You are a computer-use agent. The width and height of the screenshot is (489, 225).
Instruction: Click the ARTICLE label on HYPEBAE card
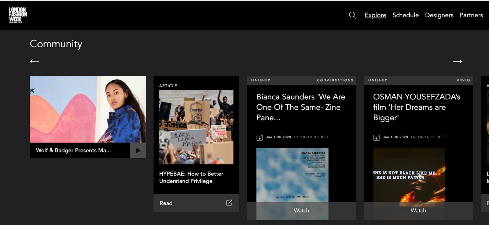(168, 86)
